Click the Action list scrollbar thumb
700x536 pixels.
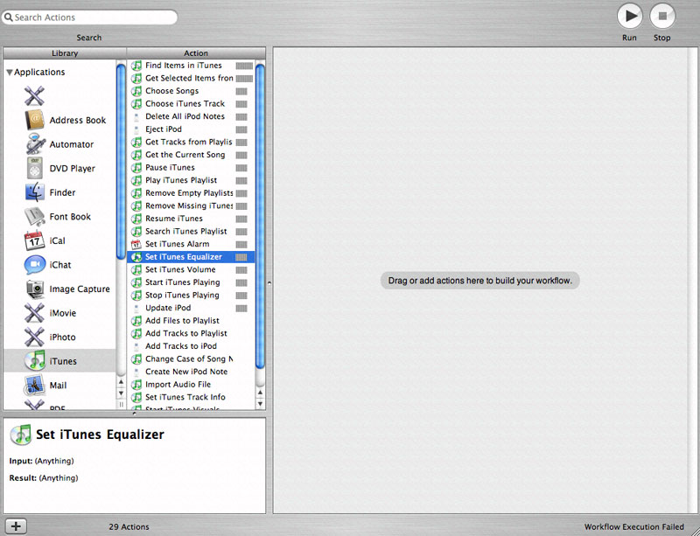(x=260, y=217)
